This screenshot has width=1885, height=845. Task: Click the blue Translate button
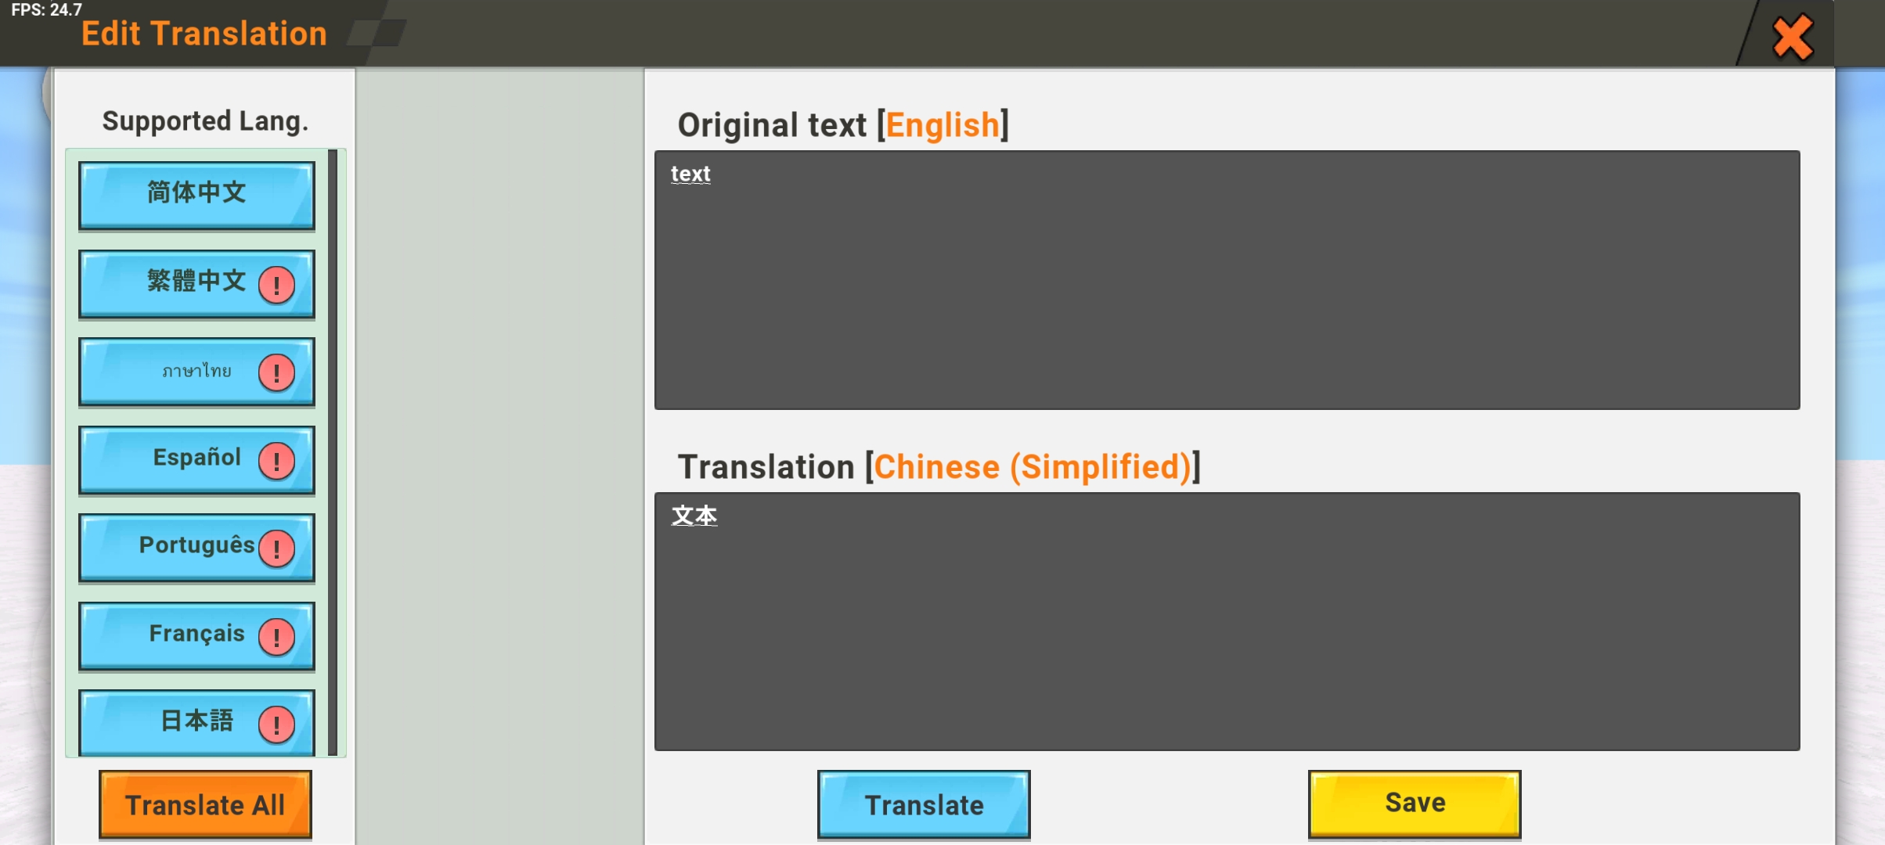pos(924,804)
